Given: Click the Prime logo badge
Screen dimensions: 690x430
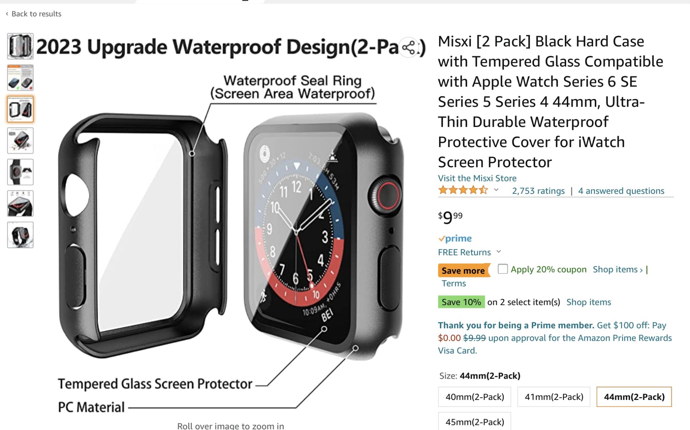Looking at the screenshot, I should click(455, 239).
